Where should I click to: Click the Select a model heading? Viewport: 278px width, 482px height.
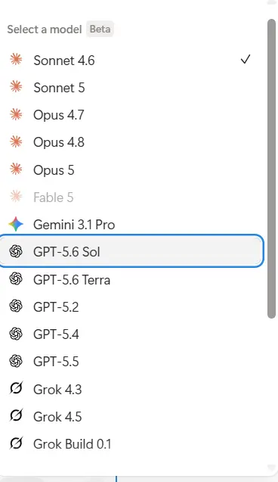click(45, 30)
